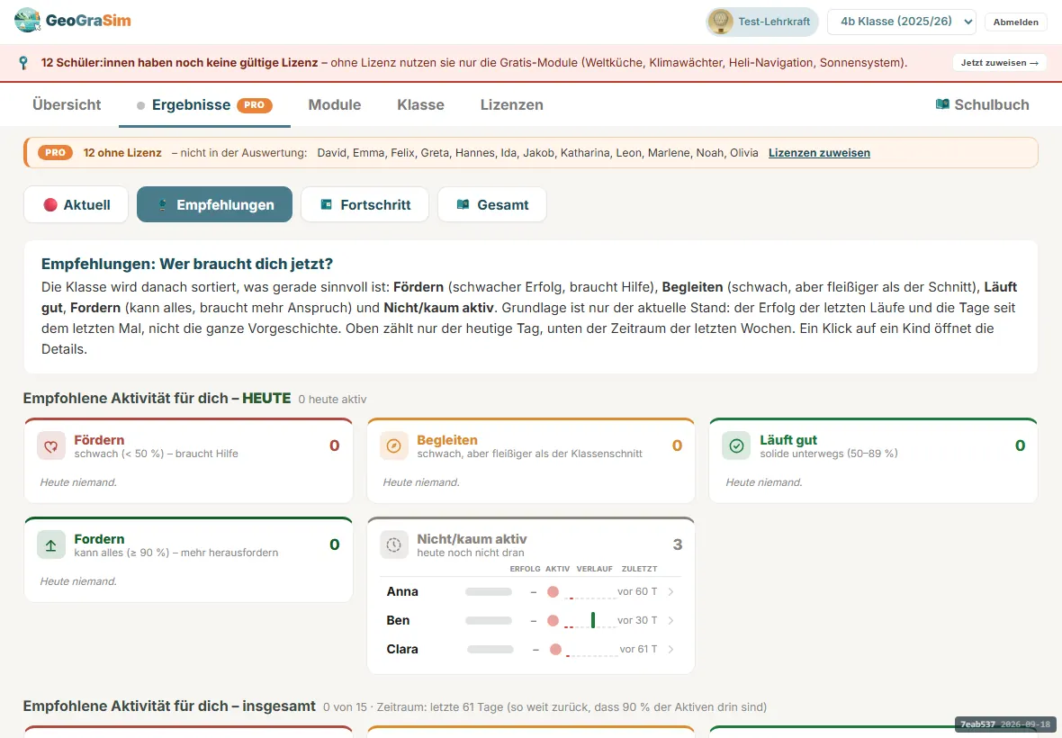Screen dimensions: 1062x738
Task: Click Ben's Verlauf sparkline chart
Action: [589, 621]
